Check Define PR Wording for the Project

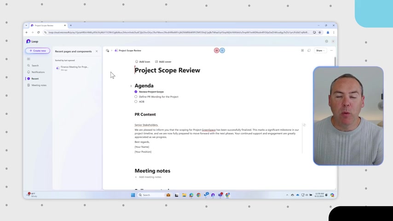(136, 97)
